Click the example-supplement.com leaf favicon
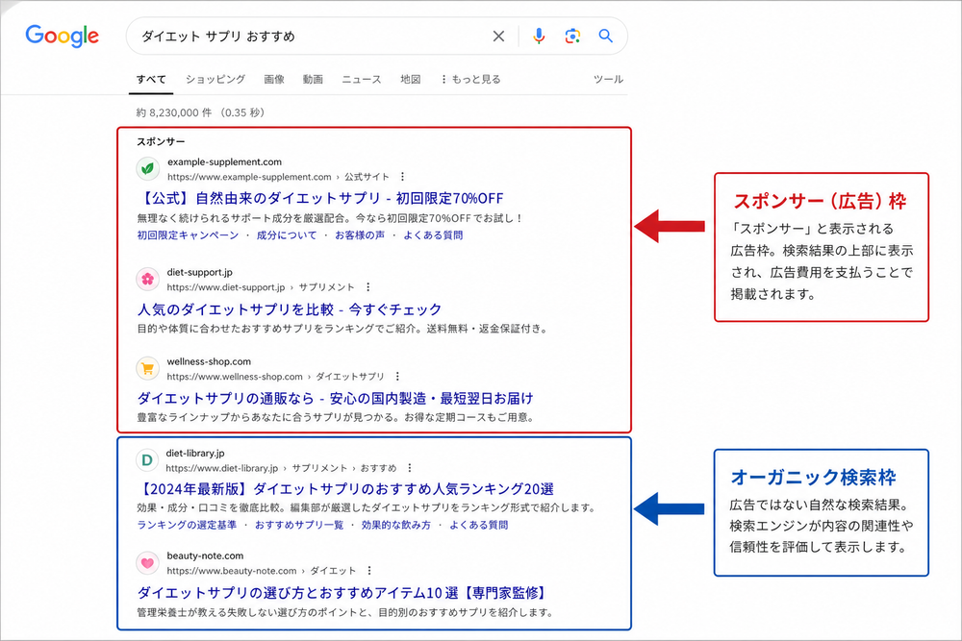 pos(147,168)
